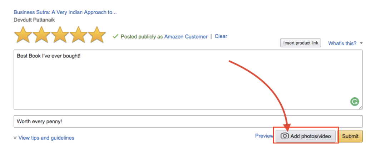This screenshot has height=144, width=366.
Task: Focus the review body text area
Action: click(188, 79)
